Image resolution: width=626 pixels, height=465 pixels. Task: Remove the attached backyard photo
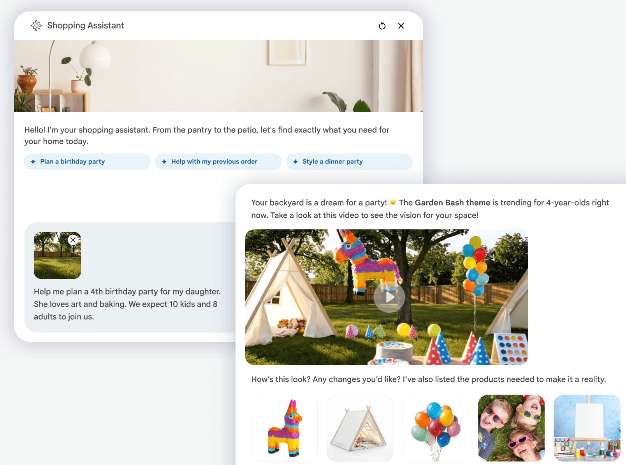coord(73,240)
